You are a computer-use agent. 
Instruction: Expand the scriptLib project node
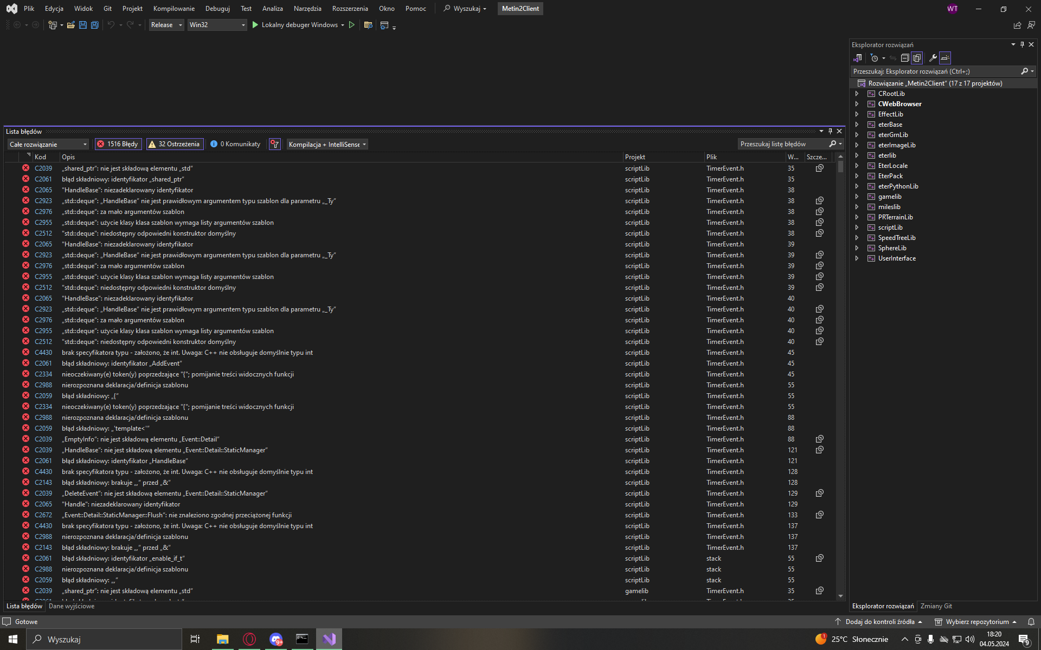[x=857, y=227]
